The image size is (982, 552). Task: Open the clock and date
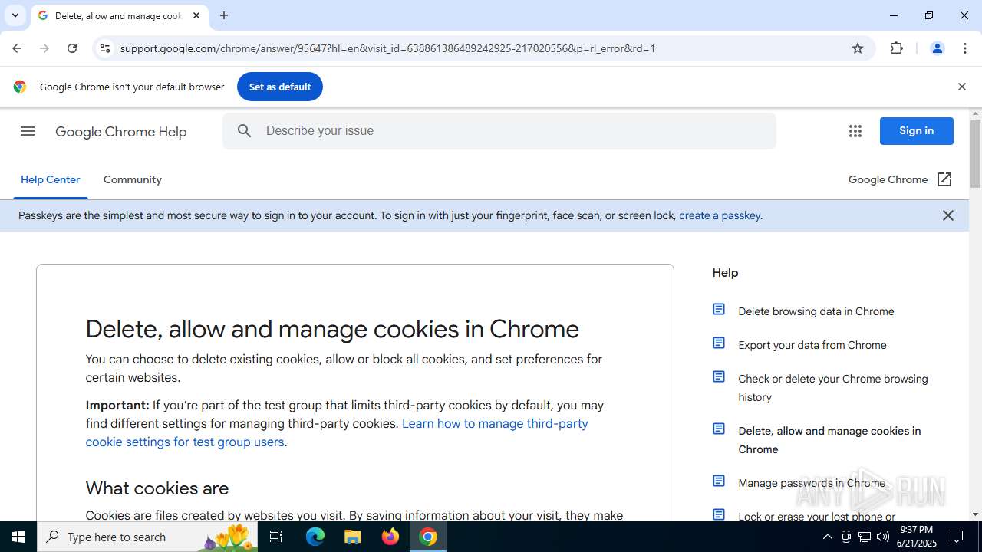pos(917,537)
